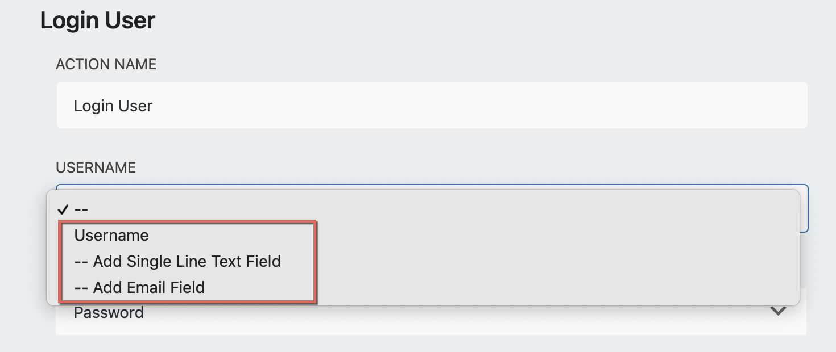Click the ACTION NAME field label
Viewport: 836px width, 352px height.
(x=106, y=64)
